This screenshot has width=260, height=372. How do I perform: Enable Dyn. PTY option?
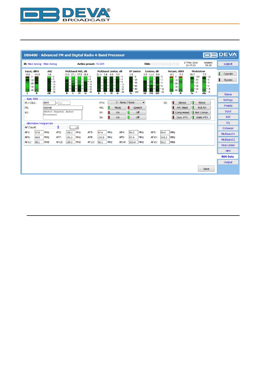tap(181, 117)
